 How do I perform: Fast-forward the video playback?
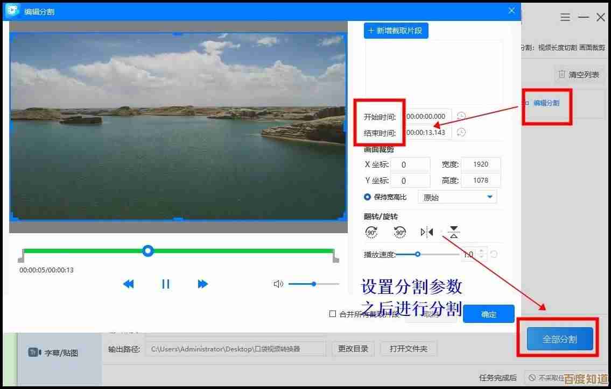(203, 284)
